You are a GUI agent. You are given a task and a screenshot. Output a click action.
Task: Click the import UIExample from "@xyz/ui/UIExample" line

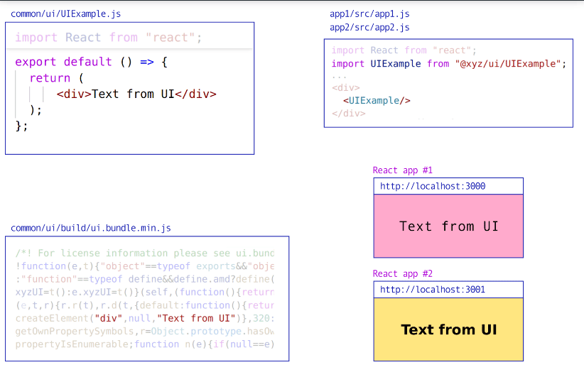pos(449,64)
